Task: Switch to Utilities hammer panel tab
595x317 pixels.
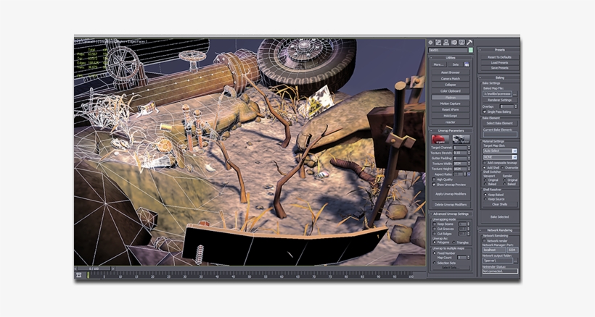Action: (x=470, y=42)
